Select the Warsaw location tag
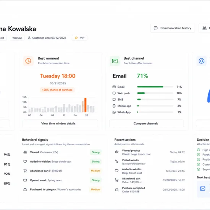Viewport: 210px width, 210px height. (x=17, y=38)
